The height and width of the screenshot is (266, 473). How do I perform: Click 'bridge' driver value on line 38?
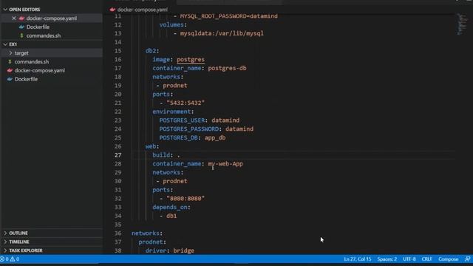(184, 250)
